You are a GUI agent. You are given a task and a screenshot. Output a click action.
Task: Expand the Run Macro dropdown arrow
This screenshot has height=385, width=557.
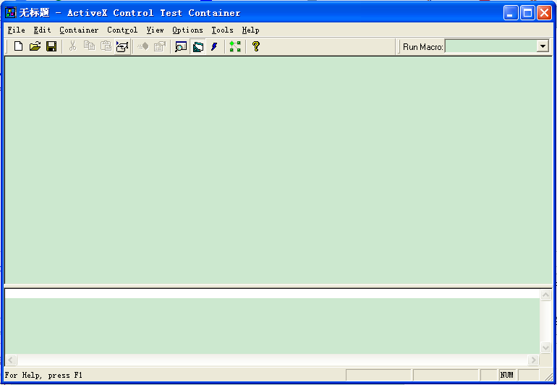[543, 46]
